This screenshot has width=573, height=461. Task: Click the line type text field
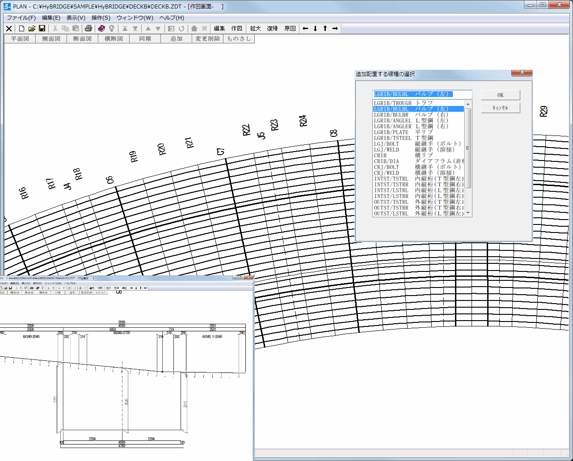coord(422,94)
